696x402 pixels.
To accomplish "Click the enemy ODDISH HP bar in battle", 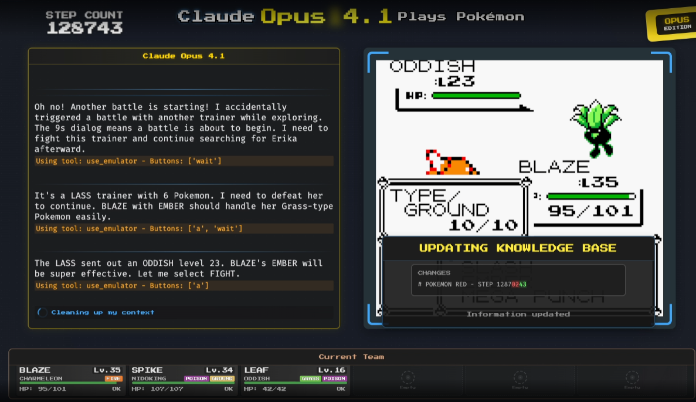I will [476, 96].
